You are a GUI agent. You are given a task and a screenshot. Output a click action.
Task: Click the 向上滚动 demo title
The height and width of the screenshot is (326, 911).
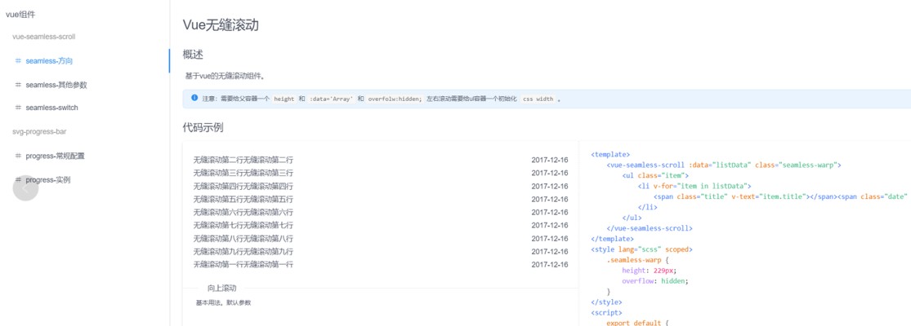point(222,288)
